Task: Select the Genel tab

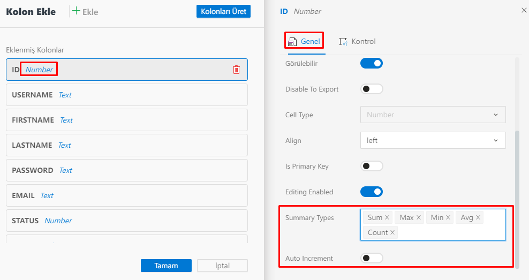Action: tap(305, 42)
